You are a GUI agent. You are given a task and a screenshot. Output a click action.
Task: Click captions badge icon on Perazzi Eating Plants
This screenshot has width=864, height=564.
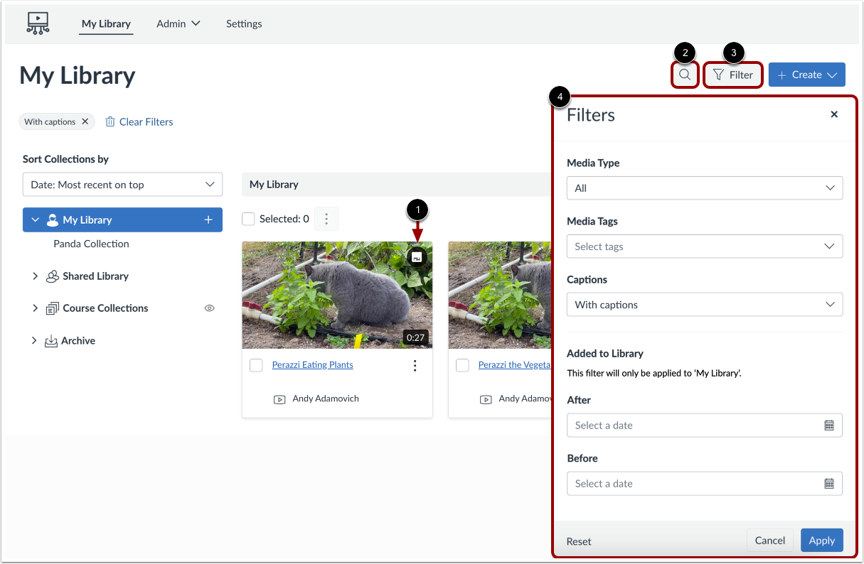(417, 257)
